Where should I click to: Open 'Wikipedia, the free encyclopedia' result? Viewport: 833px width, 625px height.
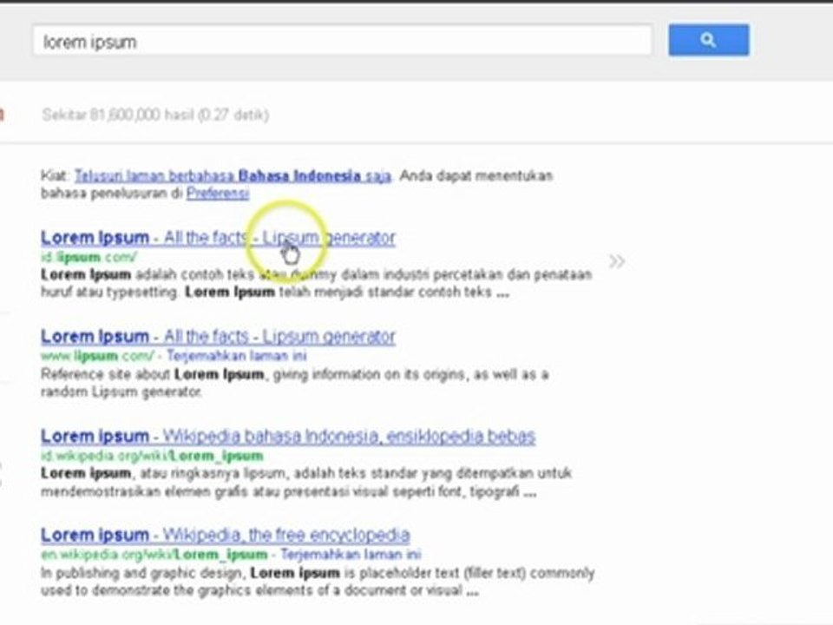tap(226, 536)
